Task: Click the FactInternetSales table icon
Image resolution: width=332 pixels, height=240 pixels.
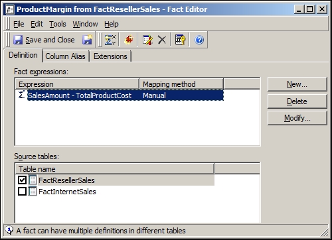Action: (33, 191)
